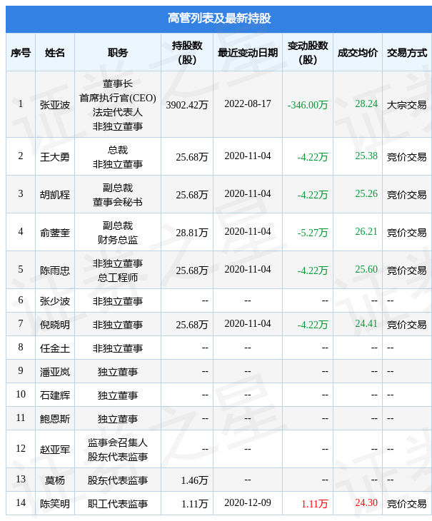Select the name 张少波
The width and height of the screenshot is (432, 521).
55,301
